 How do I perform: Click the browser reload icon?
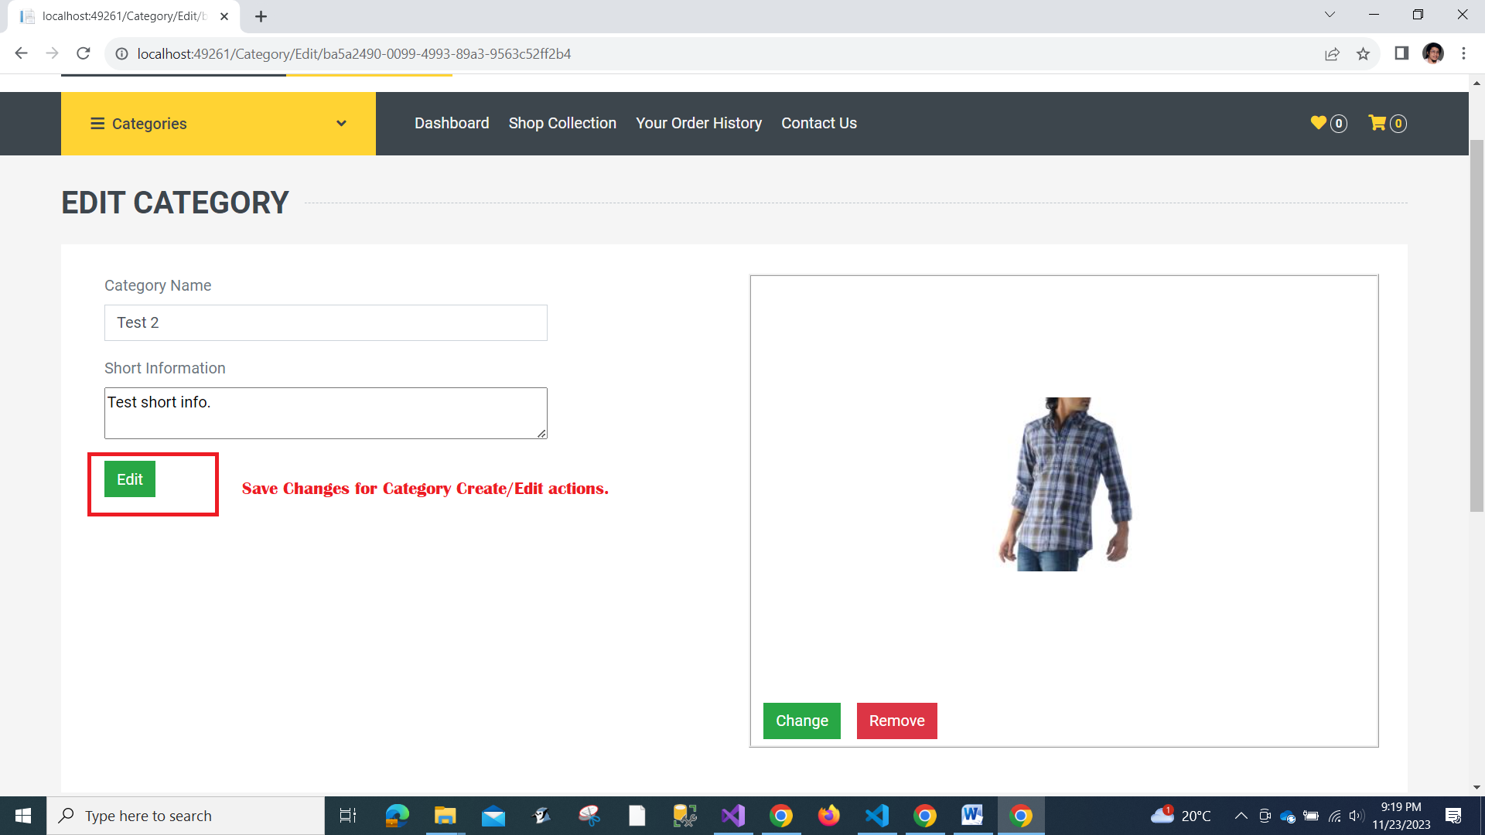point(84,54)
